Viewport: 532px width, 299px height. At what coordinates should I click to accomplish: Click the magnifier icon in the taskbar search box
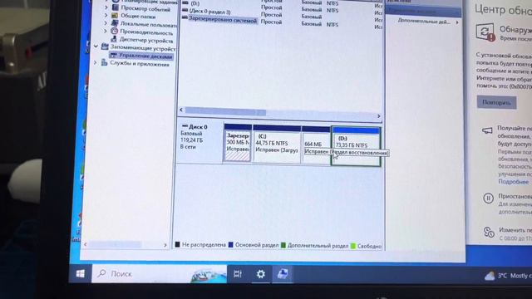click(x=101, y=273)
